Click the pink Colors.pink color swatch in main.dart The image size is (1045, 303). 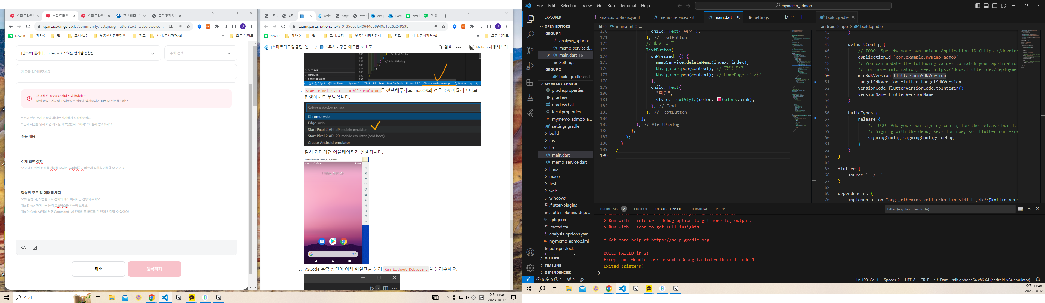click(719, 100)
